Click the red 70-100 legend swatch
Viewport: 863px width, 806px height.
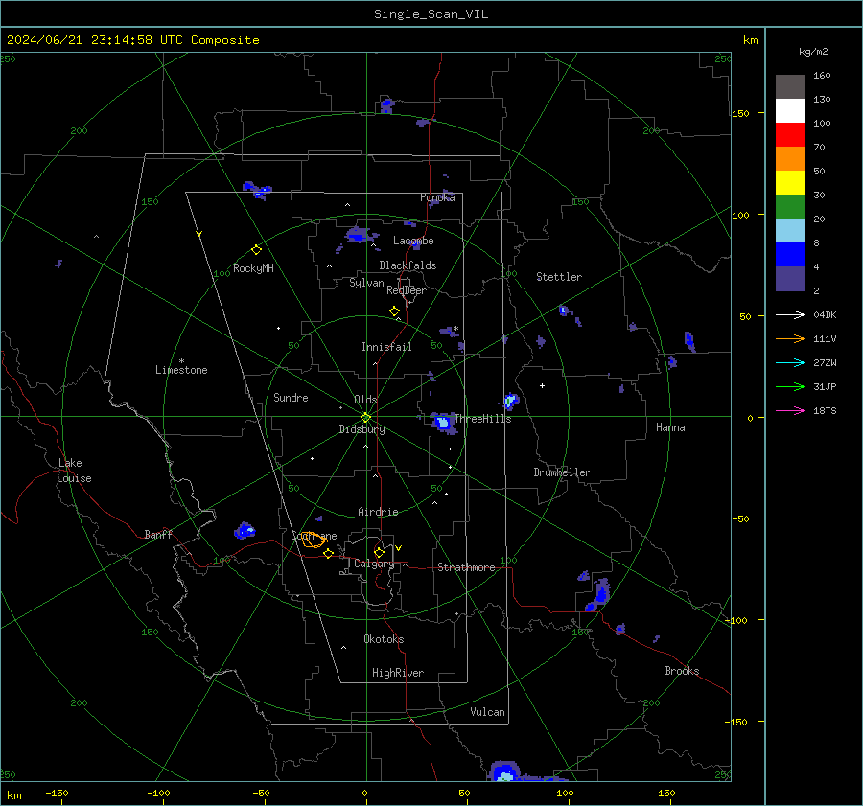[790, 134]
